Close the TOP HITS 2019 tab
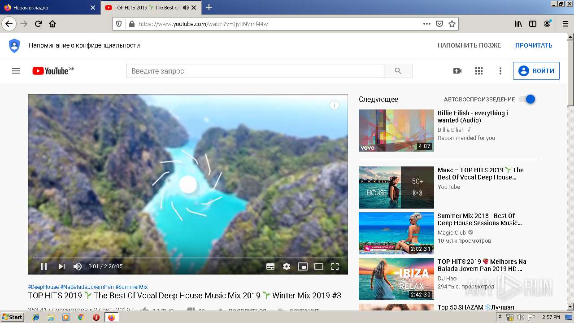 pos(194,8)
